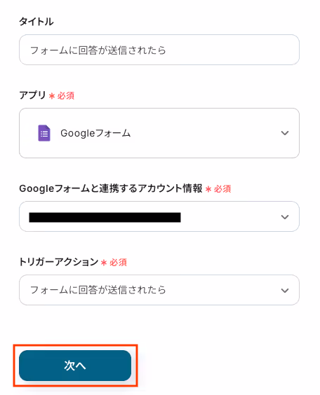Click the Googleフォームと連携するアカウント情報 label
320x395 pixels.
click(111, 188)
